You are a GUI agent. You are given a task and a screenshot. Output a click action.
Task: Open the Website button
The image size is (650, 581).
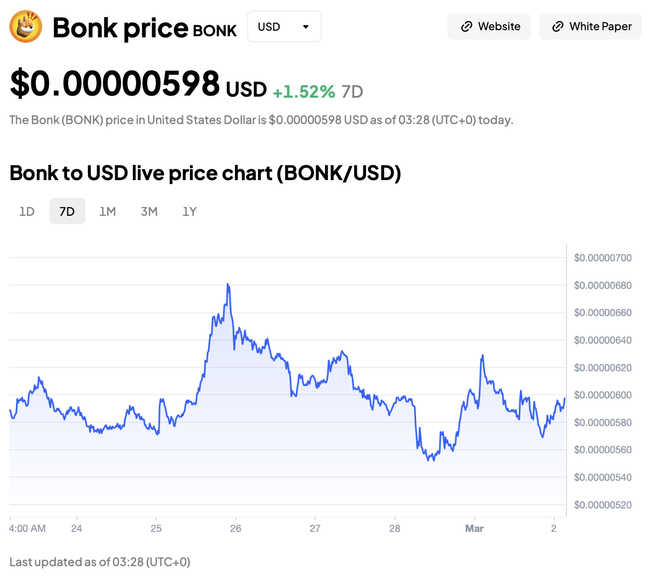coord(489,26)
